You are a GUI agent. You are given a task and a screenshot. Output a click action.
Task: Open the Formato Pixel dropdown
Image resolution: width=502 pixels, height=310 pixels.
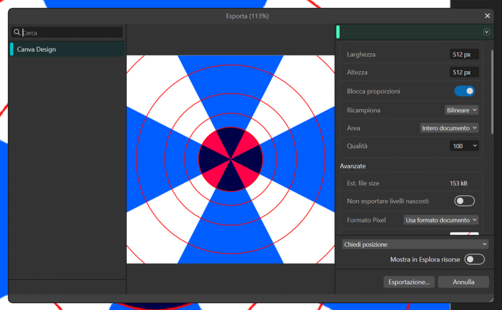440,220
